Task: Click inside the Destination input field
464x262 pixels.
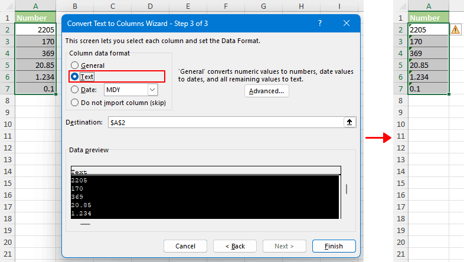Action: tap(224, 122)
